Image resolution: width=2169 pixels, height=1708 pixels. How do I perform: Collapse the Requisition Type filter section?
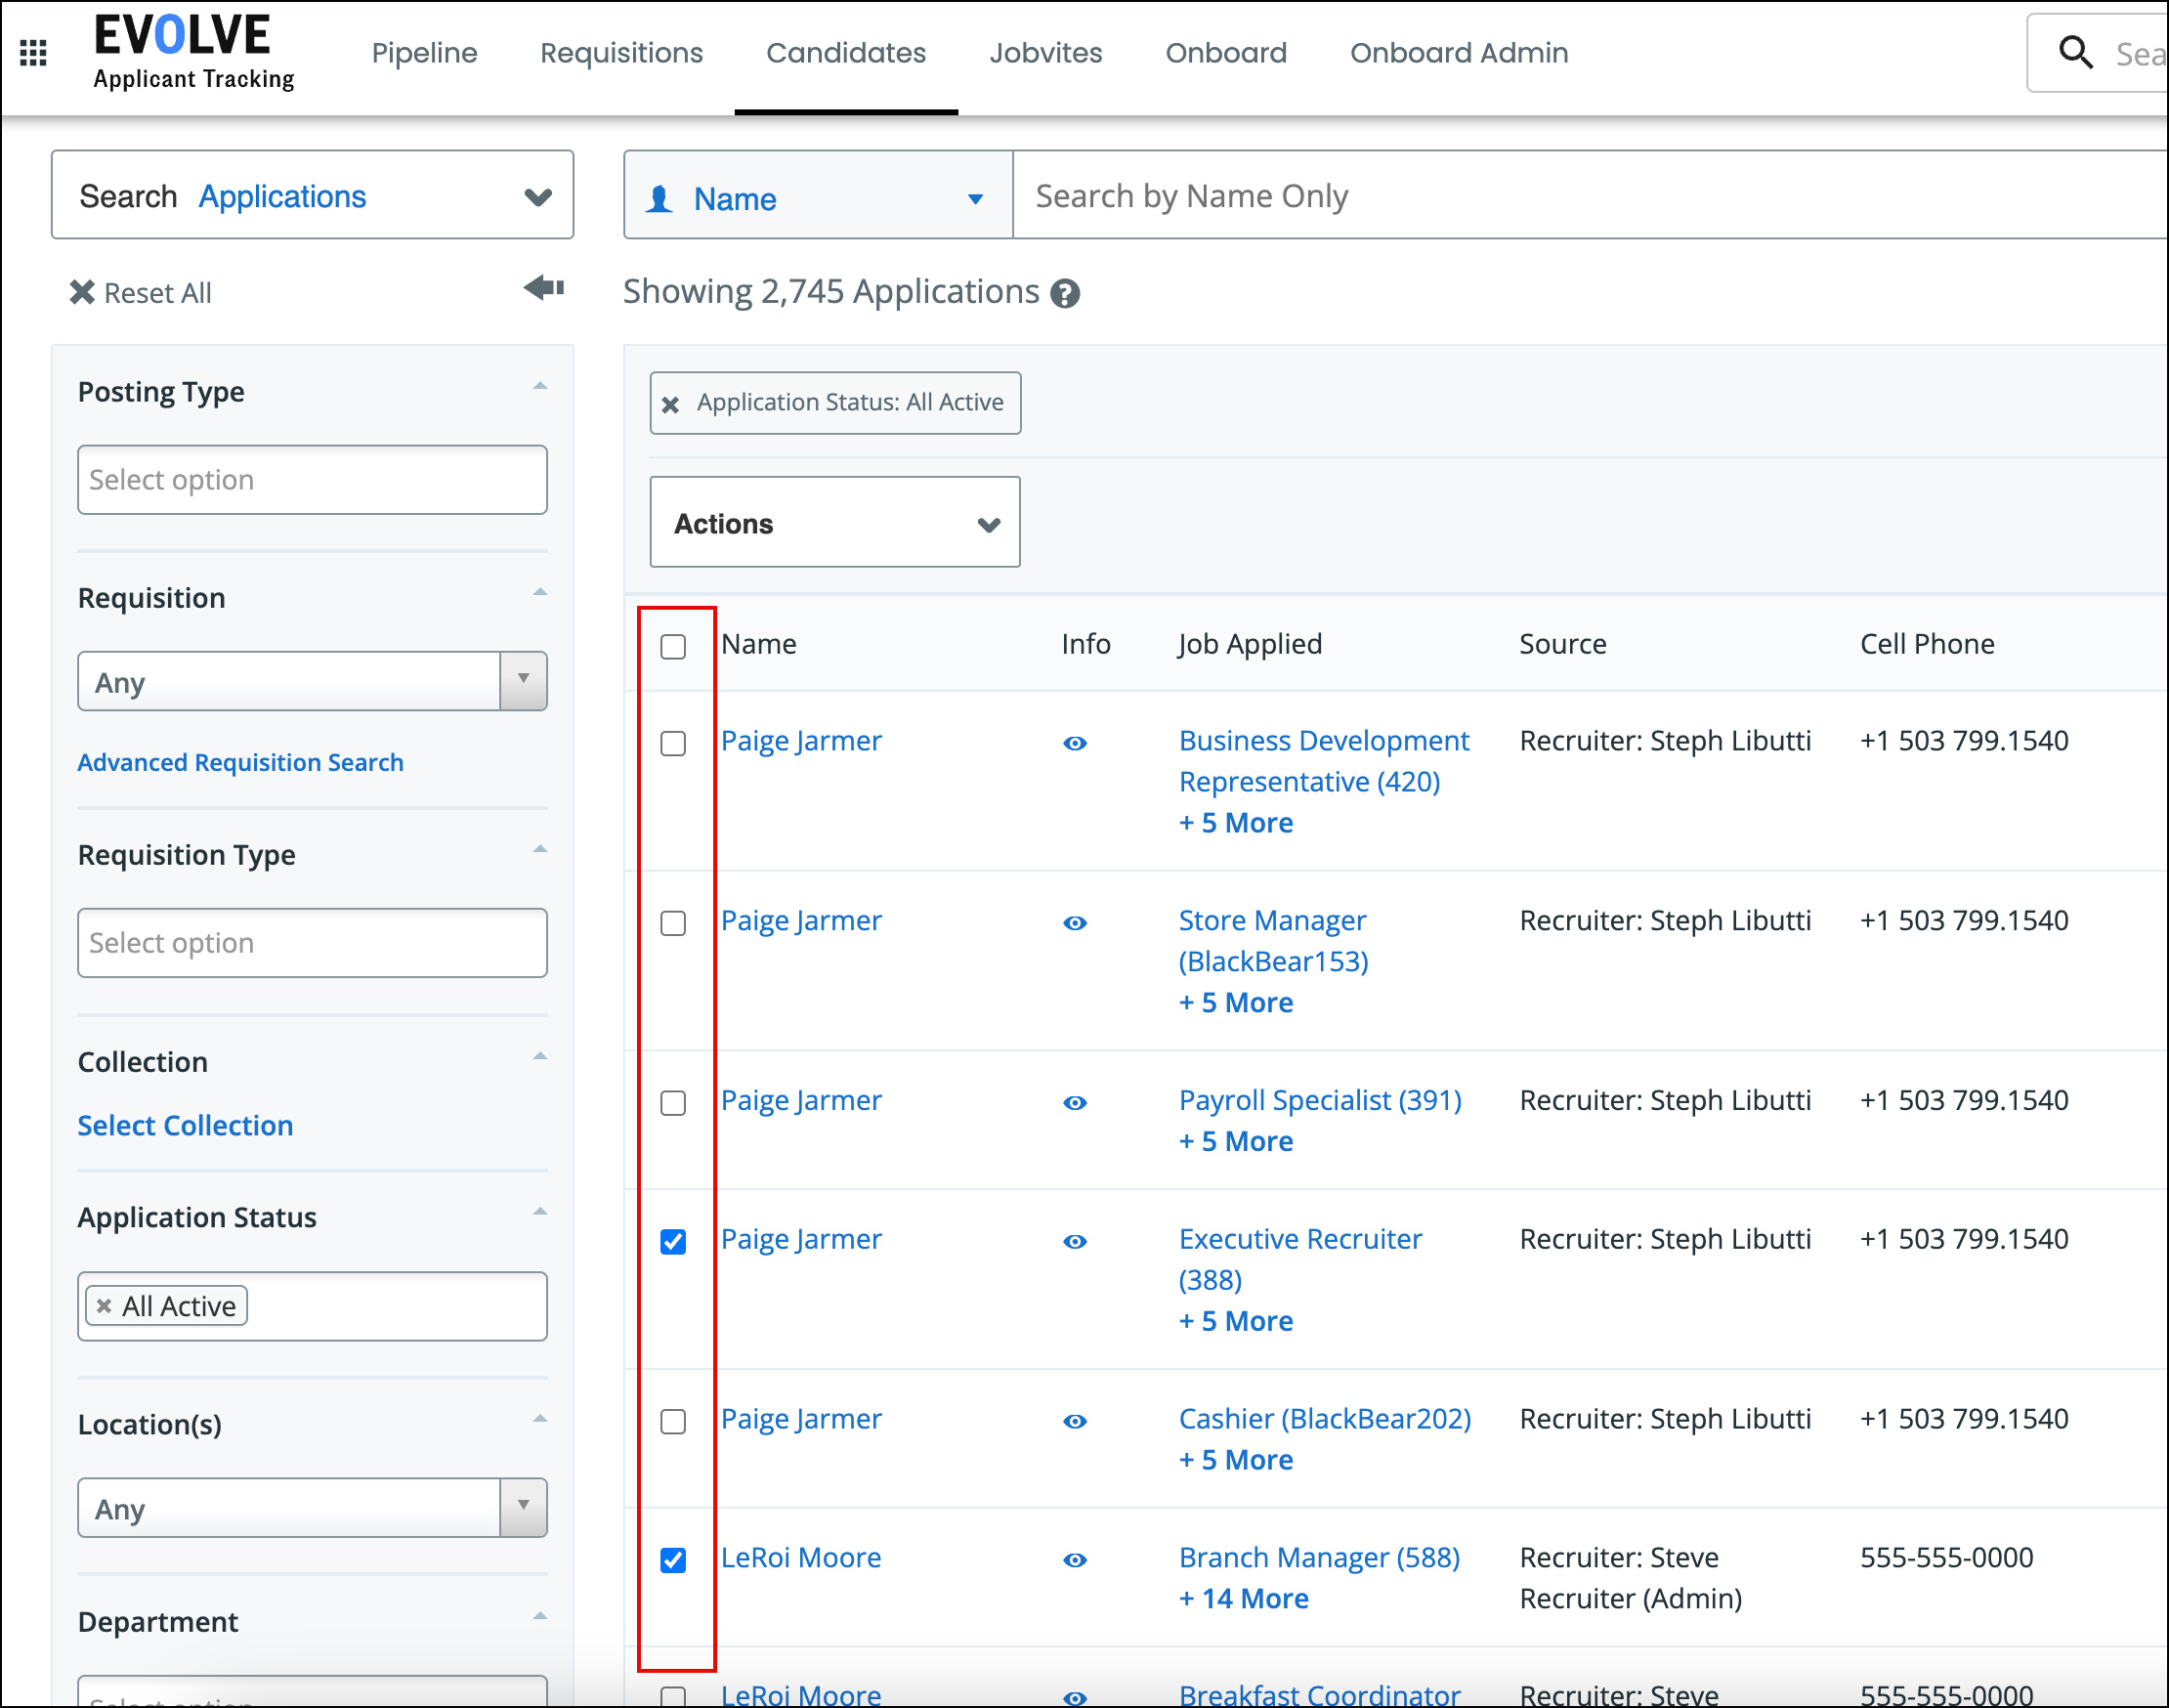[540, 849]
